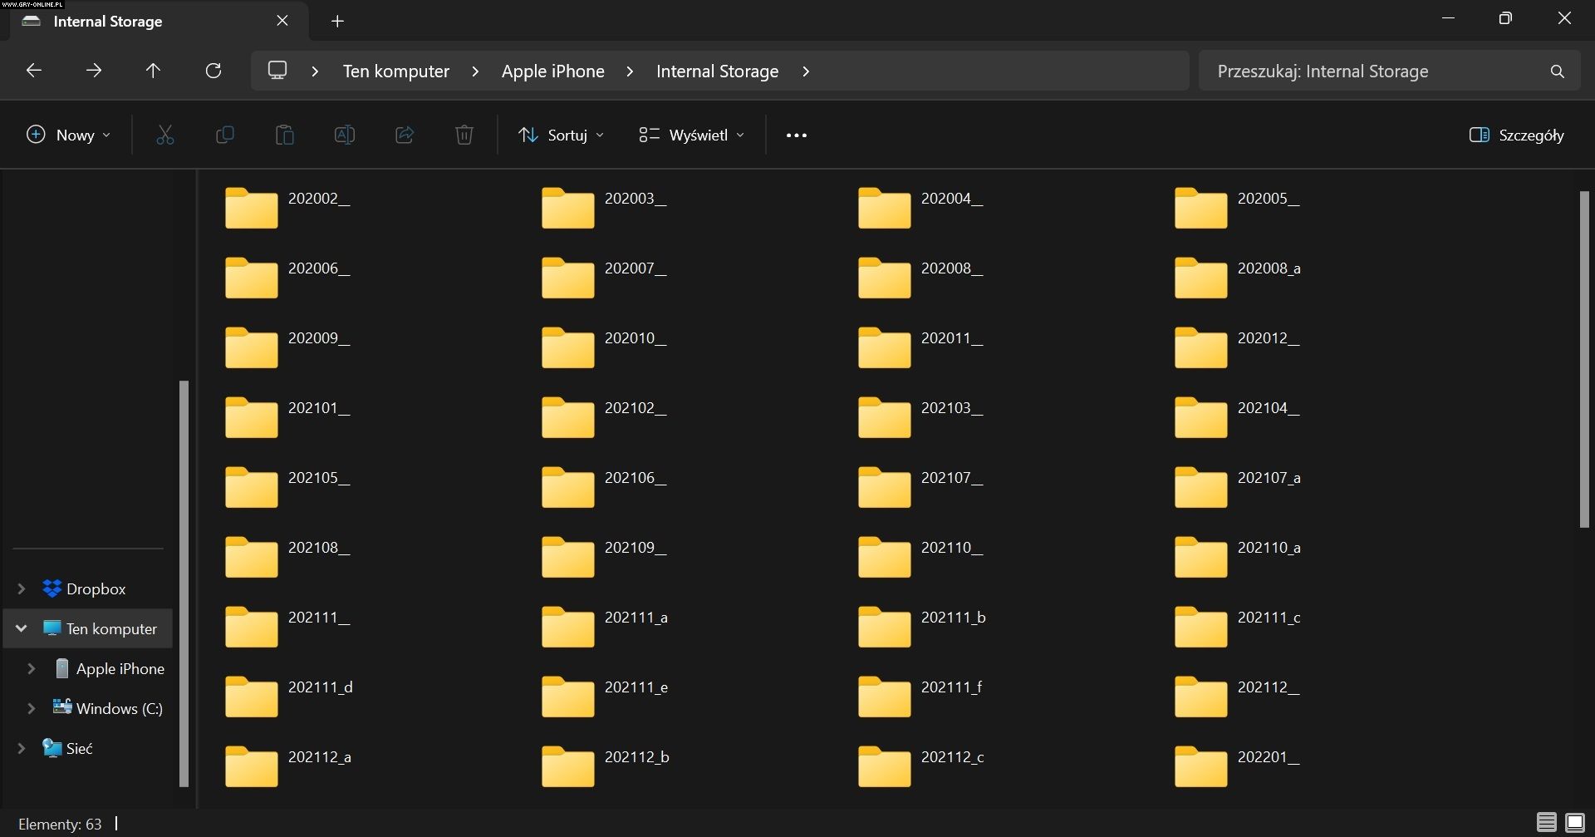1595x837 pixels.
Task: Go up one folder level
Action: coord(153,71)
